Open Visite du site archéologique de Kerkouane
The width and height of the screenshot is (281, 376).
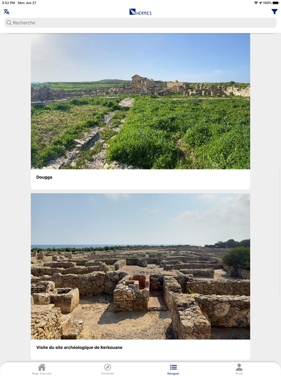tap(79, 347)
